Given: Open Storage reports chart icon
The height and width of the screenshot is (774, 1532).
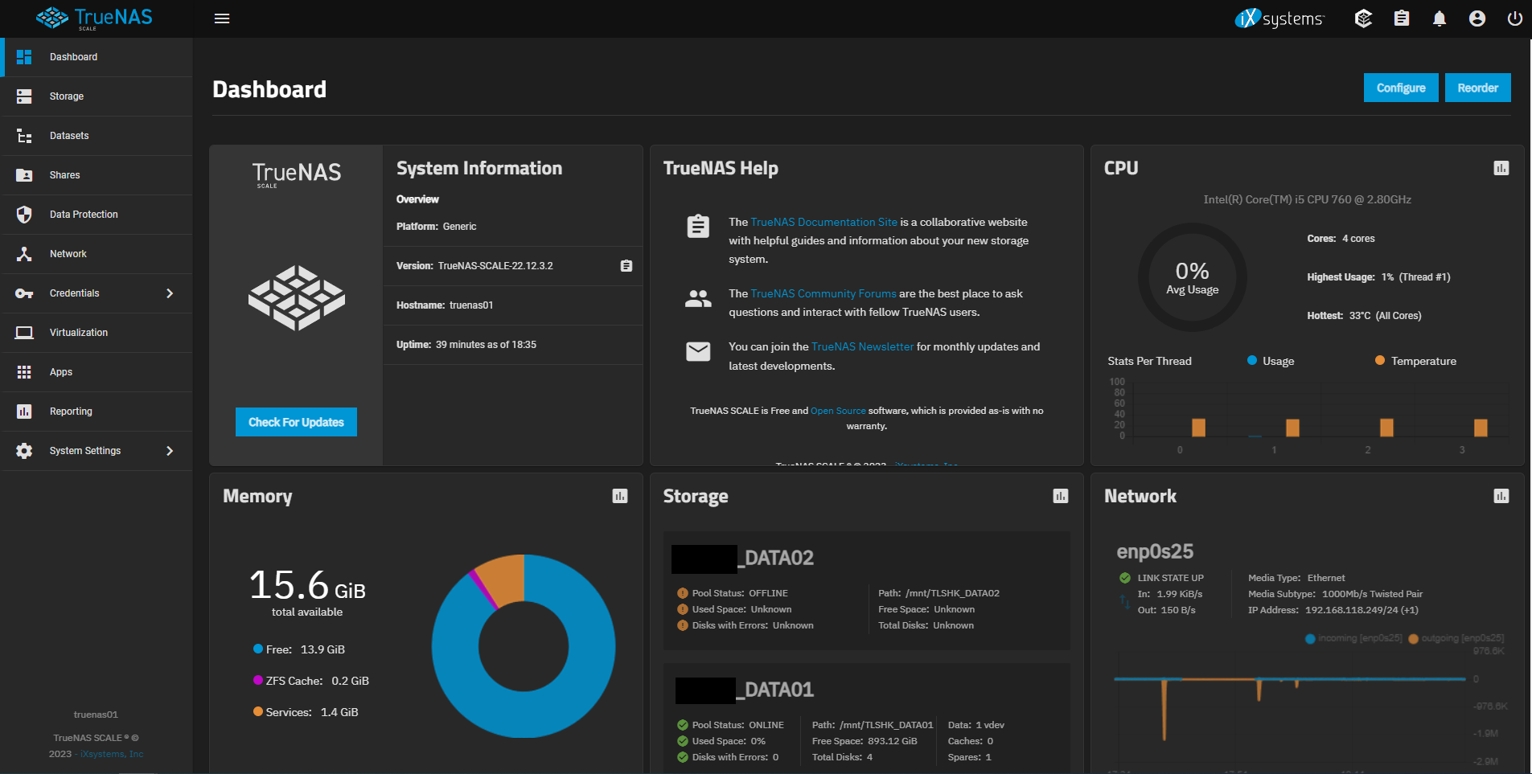Looking at the screenshot, I should tap(1061, 496).
